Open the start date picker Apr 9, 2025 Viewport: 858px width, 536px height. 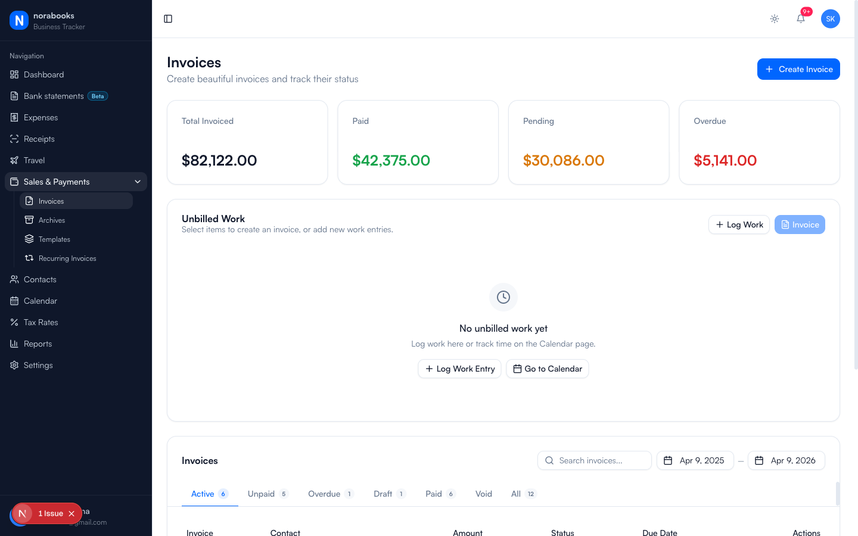695,460
